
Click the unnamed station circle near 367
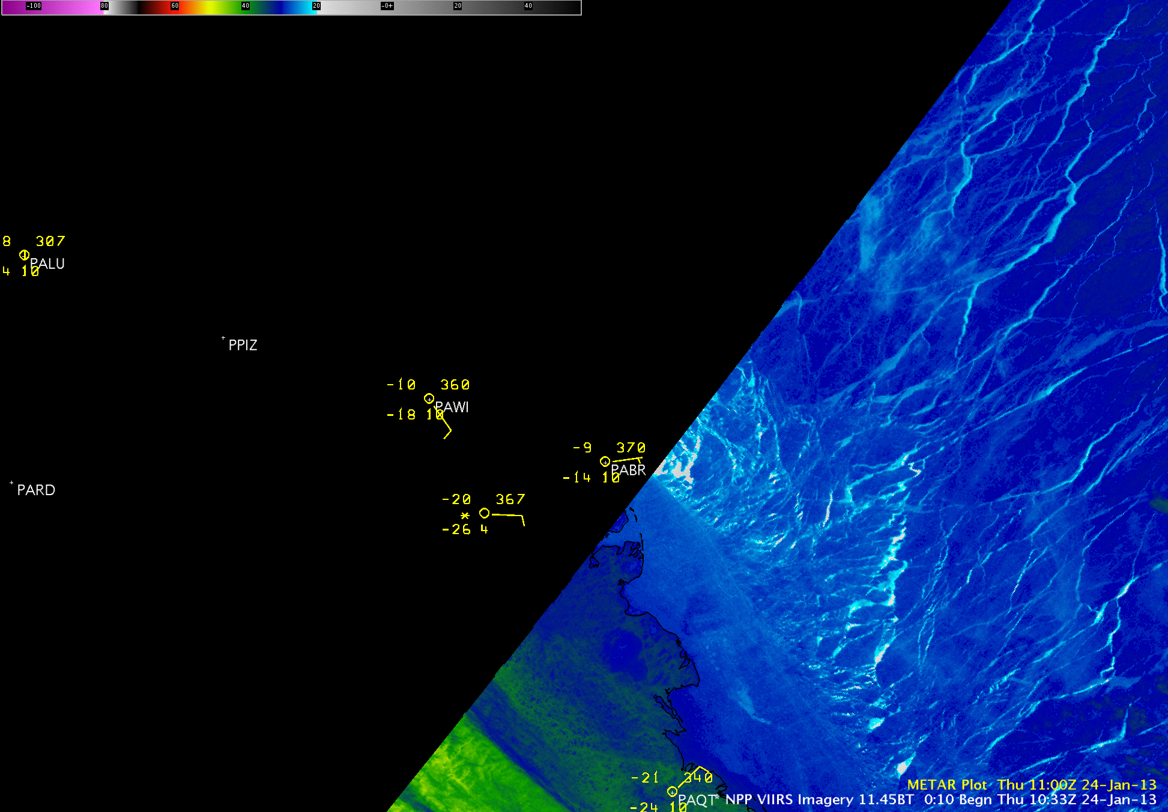click(484, 513)
